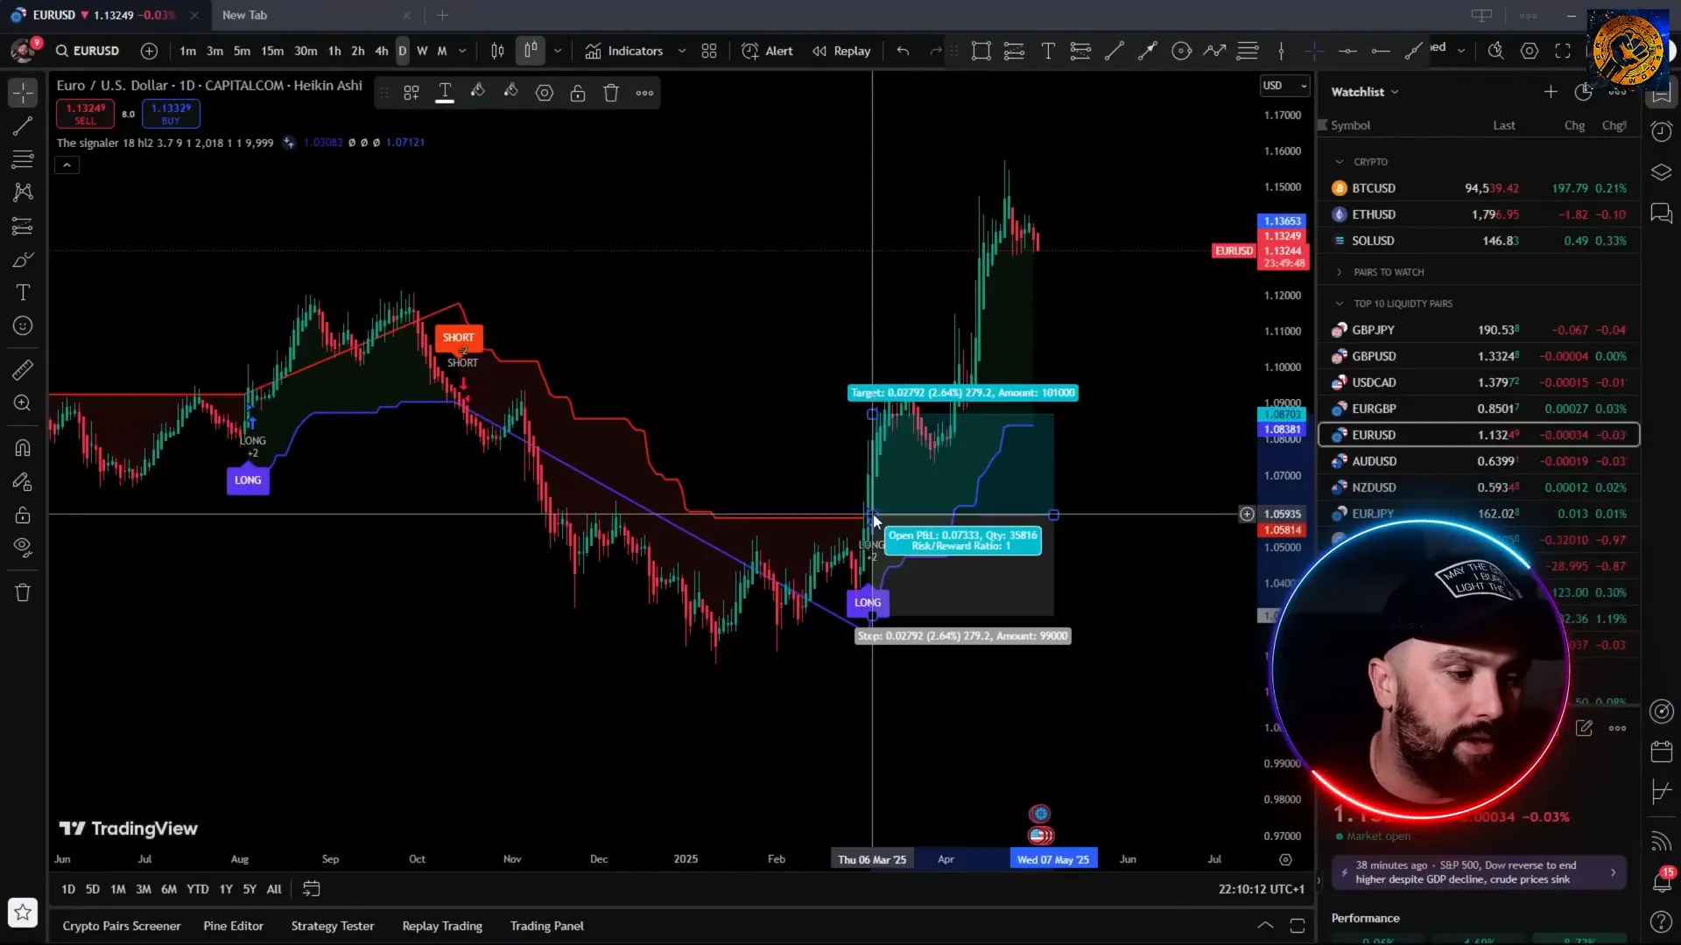1681x945 pixels.
Task: Toggle magnet mode for drawings
Action: [x=23, y=448]
